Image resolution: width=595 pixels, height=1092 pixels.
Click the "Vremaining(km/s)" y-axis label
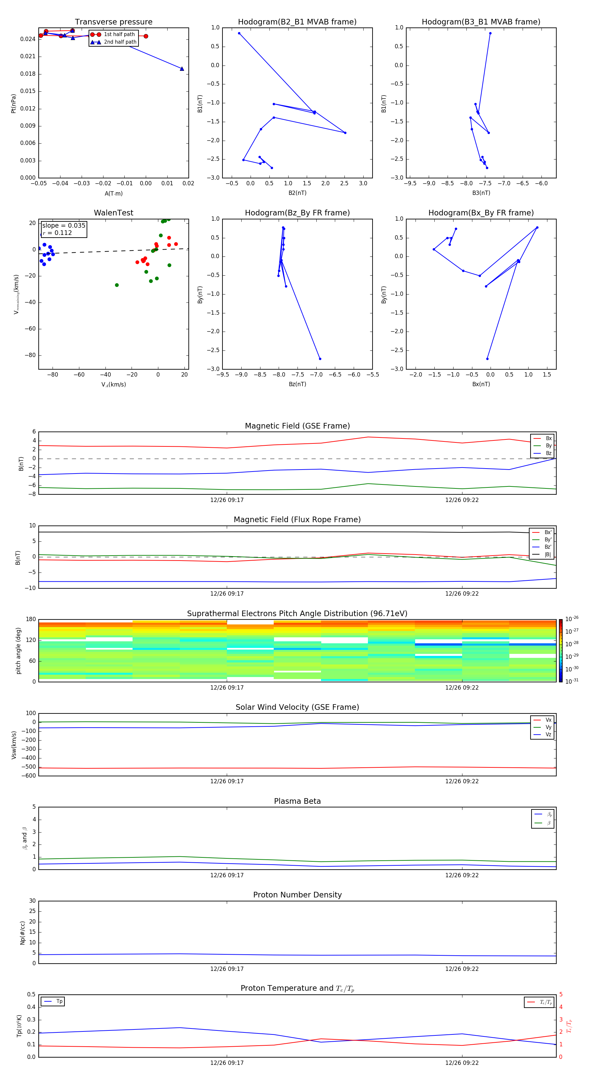(x=17, y=294)
